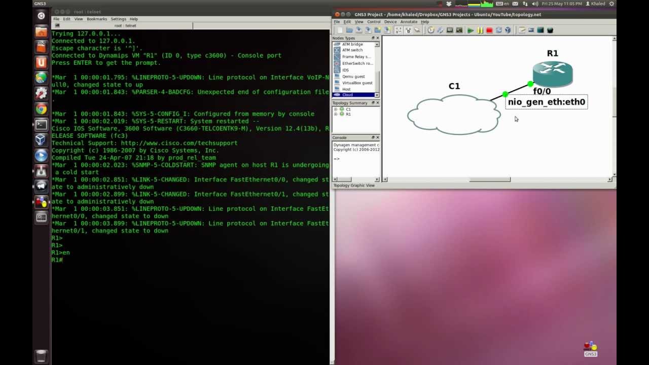Start all devices with the green play icon

pyautogui.click(x=470, y=30)
